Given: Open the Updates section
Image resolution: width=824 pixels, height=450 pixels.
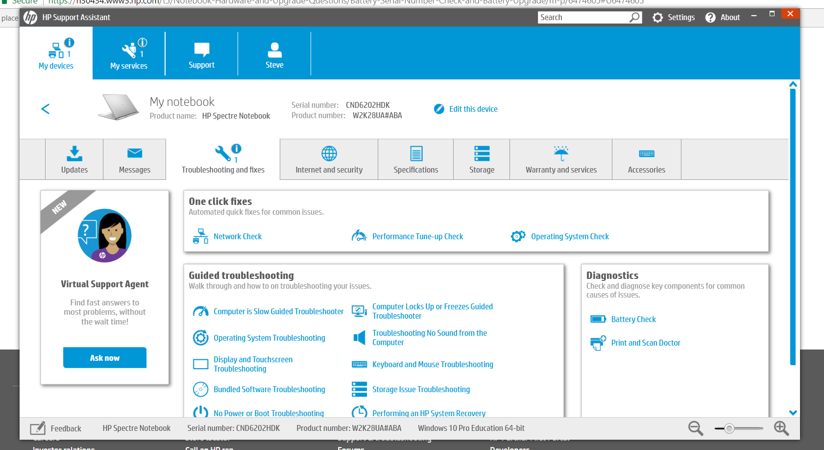Looking at the screenshot, I should point(74,159).
